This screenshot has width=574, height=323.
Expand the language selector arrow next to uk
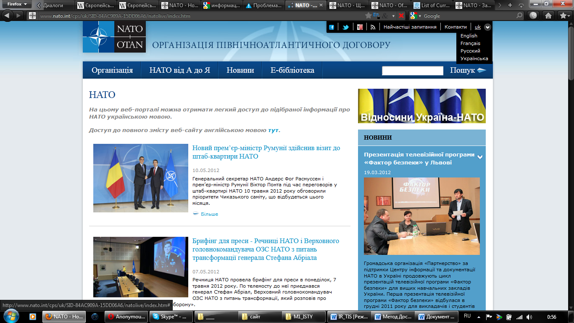click(x=487, y=27)
